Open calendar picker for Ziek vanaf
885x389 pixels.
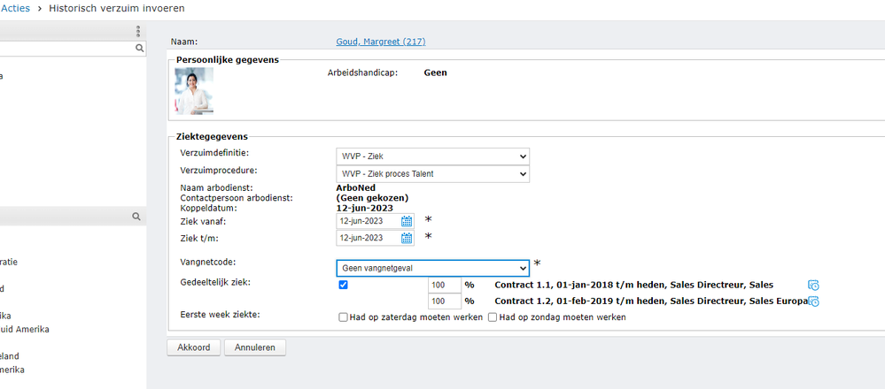[x=407, y=221]
